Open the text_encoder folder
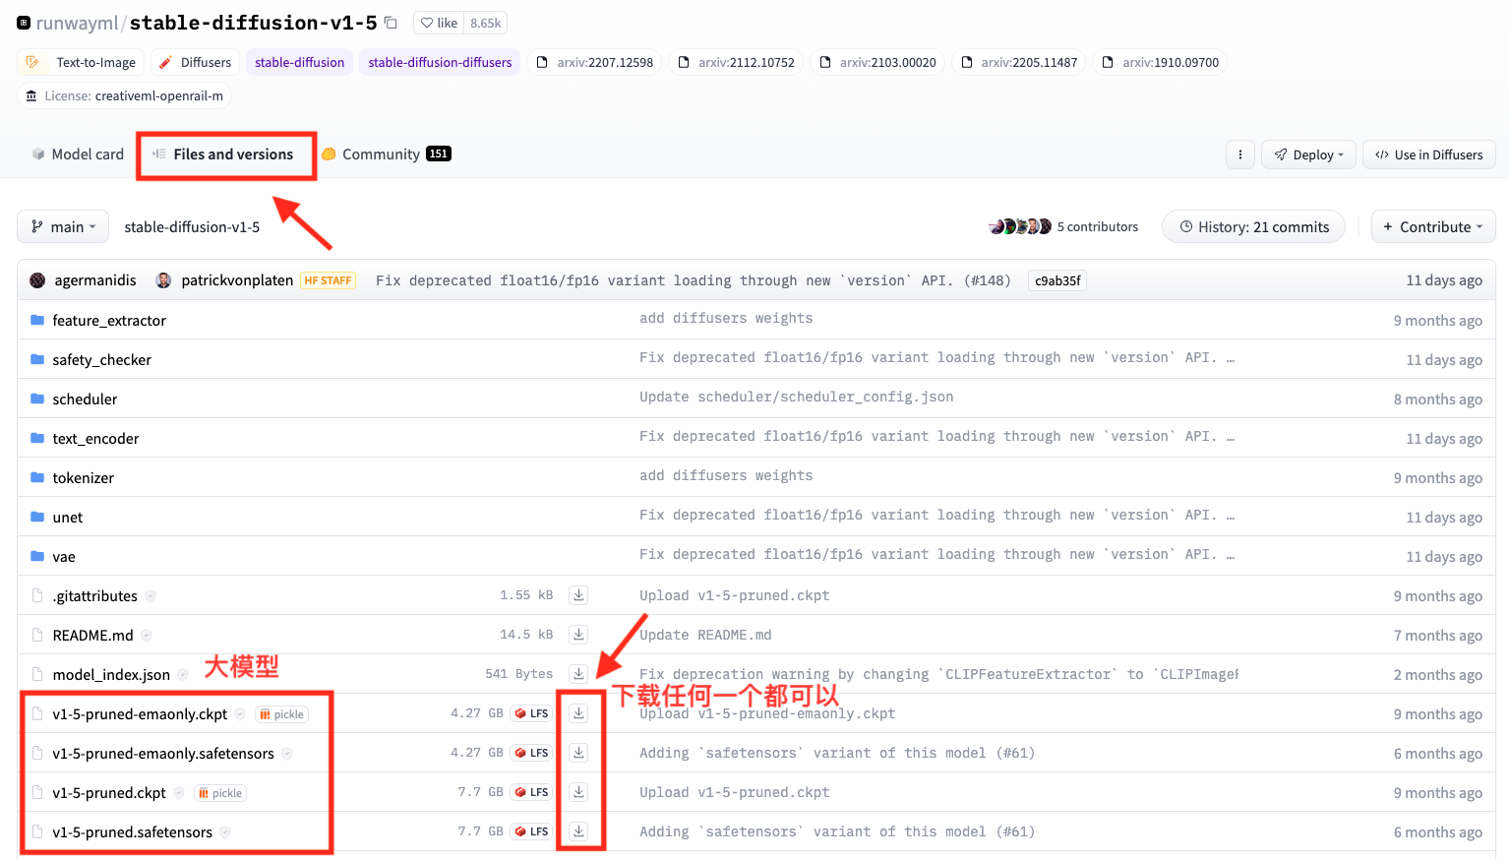 pyautogui.click(x=95, y=438)
